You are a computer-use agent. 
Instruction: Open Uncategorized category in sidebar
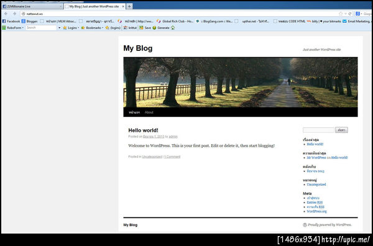click(316, 184)
